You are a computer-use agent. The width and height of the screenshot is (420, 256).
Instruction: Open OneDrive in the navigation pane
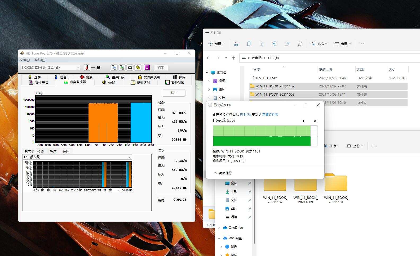coord(236,227)
